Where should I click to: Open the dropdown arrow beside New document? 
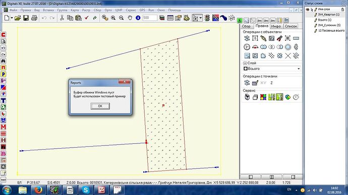click(x=12, y=18)
